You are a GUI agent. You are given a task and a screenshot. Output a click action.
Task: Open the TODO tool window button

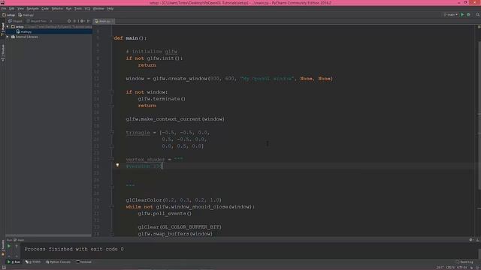point(33,262)
